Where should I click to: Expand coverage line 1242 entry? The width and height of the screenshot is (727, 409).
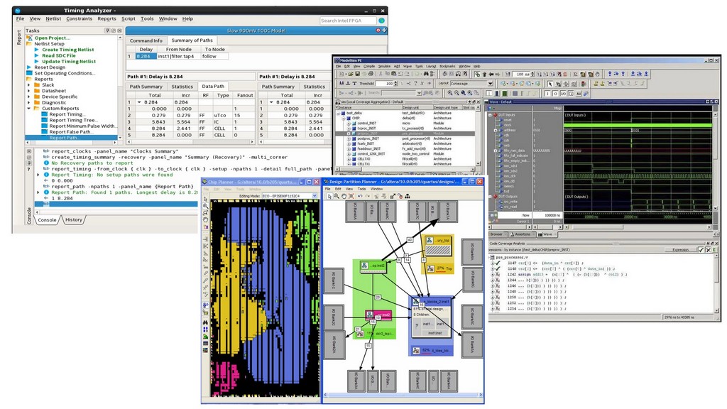click(493, 275)
